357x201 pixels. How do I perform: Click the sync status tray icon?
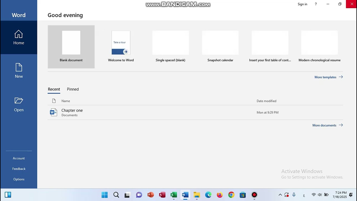point(286,195)
